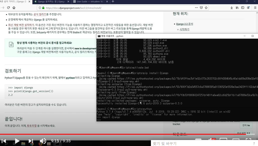Image resolution: width=258 pixels, height=146 pixels.
Task: Click the '현재 위치:' sidebar heading
Action: click(x=180, y=14)
